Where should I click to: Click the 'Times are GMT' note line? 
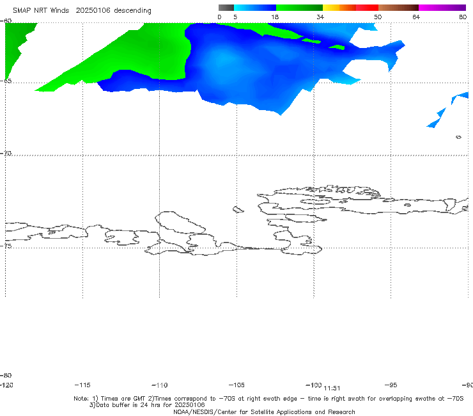tap(268, 399)
